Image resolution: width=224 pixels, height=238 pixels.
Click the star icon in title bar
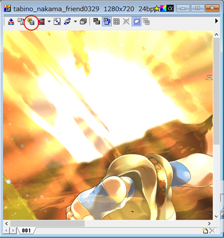pyautogui.click(x=157, y=9)
